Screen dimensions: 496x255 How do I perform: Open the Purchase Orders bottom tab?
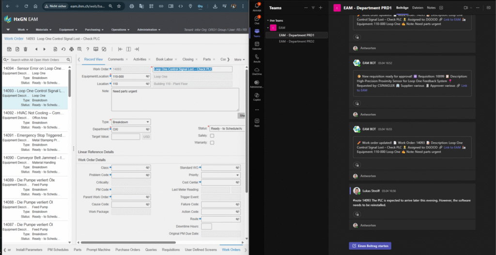[x=128, y=250]
